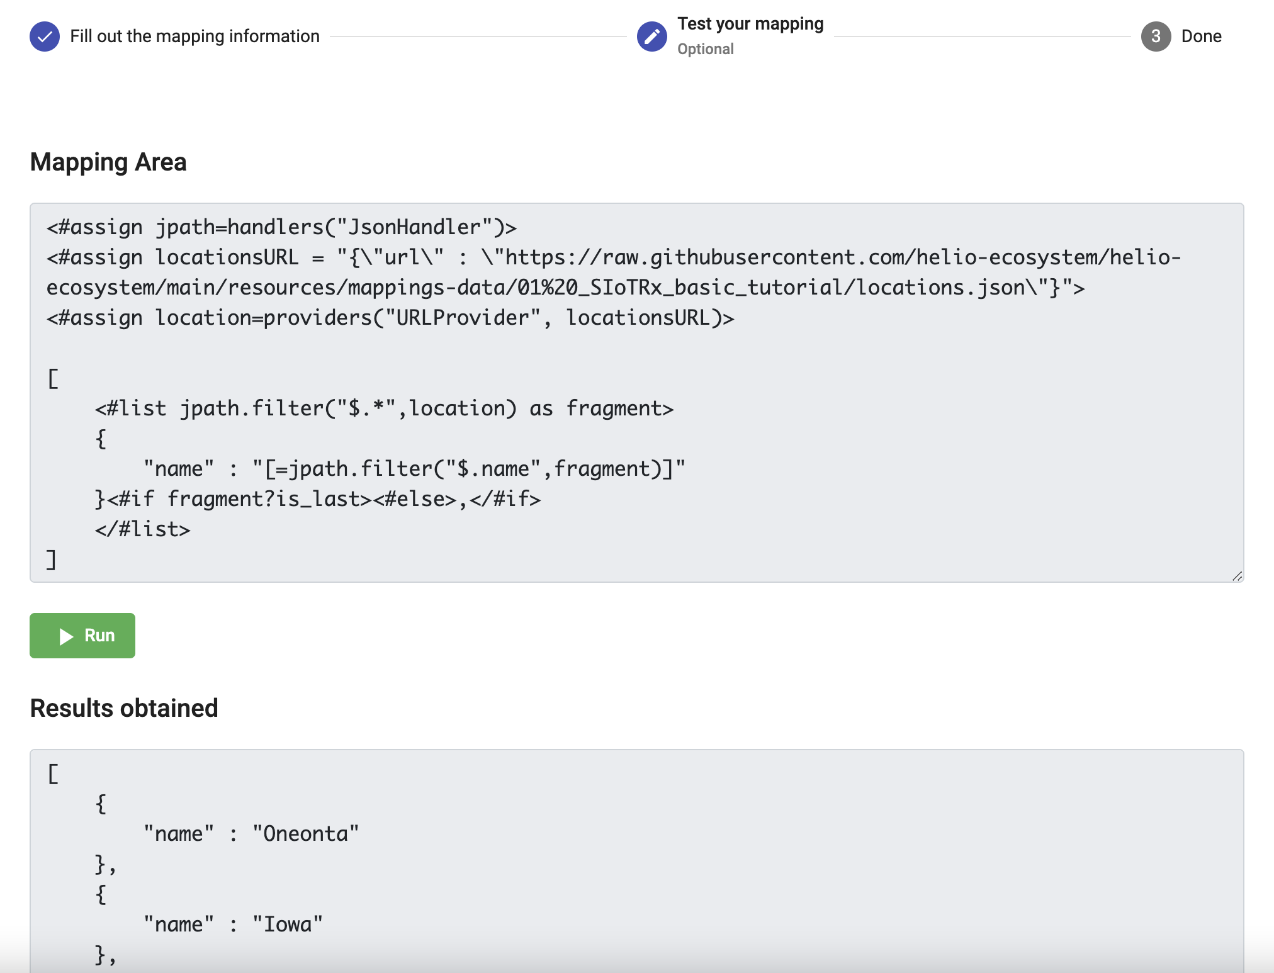Click the result '"name" : "Iowa"'
The height and width of the screenshot is (973, 1274).
[x=233, y=925]
